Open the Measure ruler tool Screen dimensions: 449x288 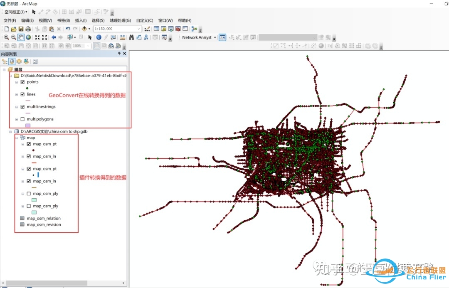pyautogui.click(x=123, y=37)
